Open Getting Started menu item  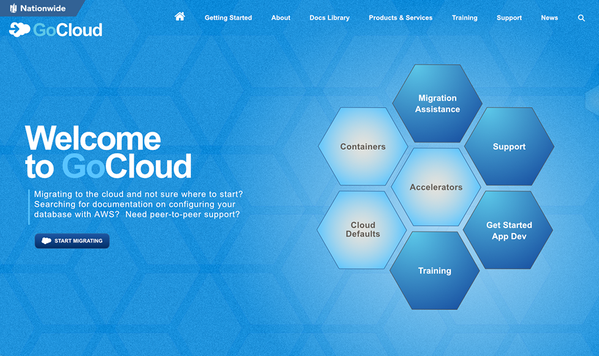click(x=228, y=18)
